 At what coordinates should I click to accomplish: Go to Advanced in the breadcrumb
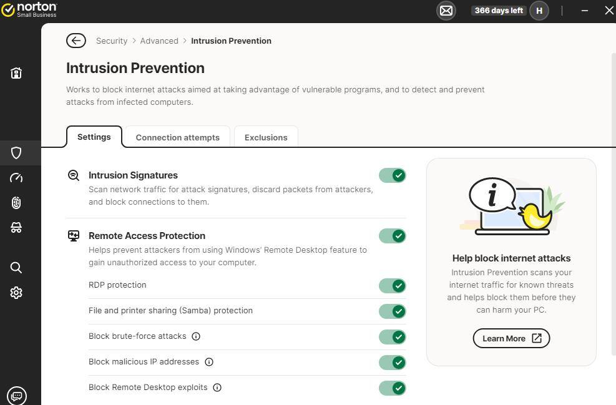tap(159, 41)
